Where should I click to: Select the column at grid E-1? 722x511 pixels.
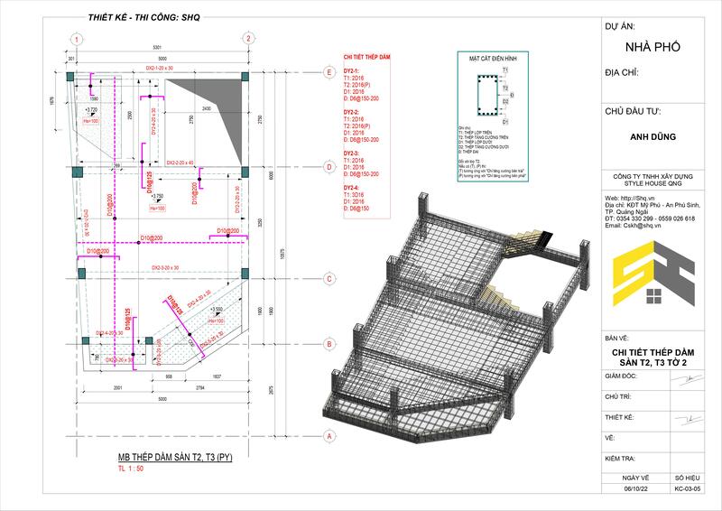point(70,76)
